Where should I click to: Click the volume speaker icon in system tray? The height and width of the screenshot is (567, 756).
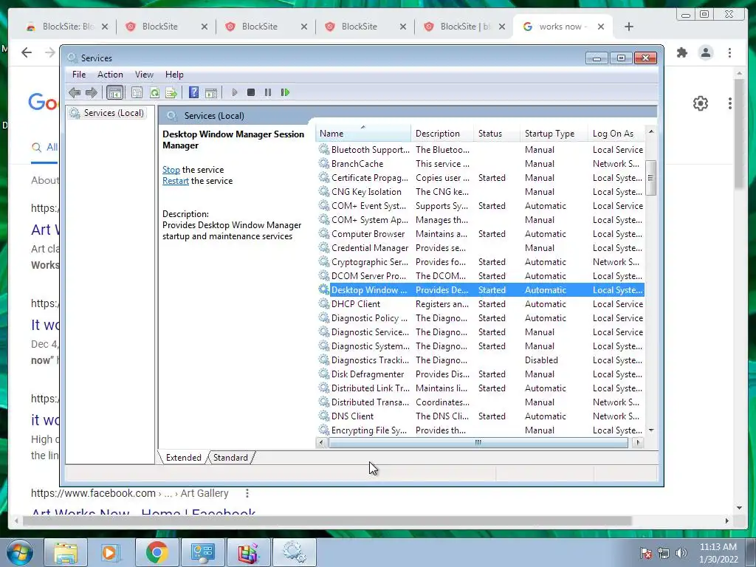point(681,553)
